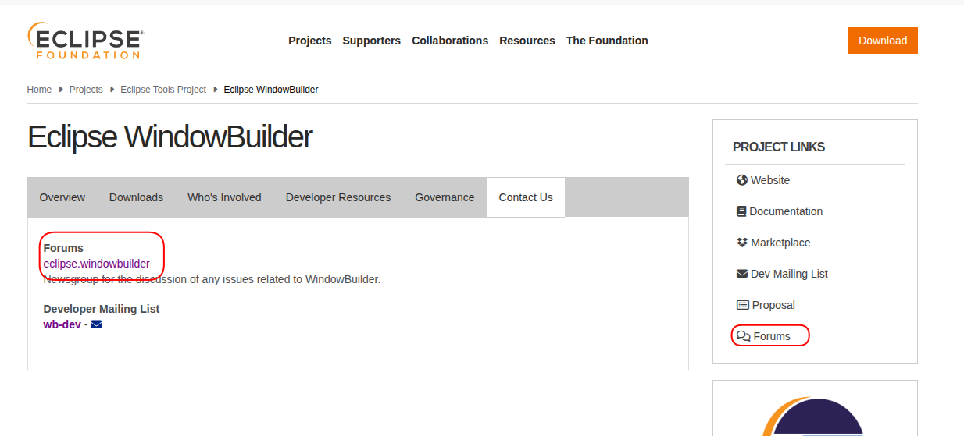The height and width of the screenshot is (436, 964).
Task: Open the Projects menu in header
Action: pos(310,41)
